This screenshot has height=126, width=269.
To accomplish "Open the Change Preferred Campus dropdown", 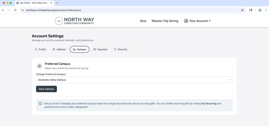I will pos(134,80).
